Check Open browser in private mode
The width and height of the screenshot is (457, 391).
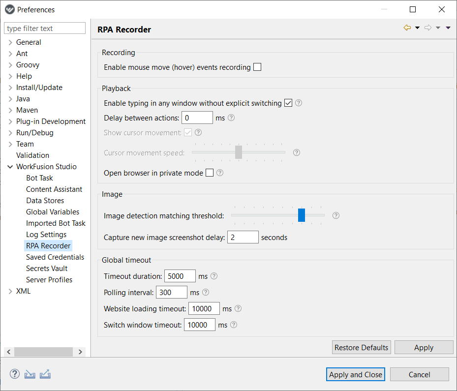coord(210,173)
